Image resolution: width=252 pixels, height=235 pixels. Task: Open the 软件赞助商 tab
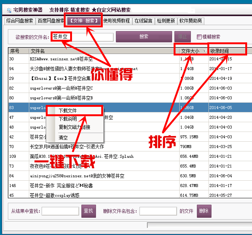[x=190, y=21]
